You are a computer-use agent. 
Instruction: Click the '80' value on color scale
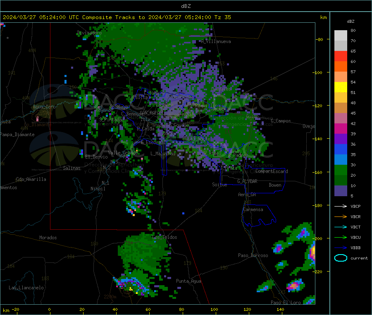pos(353,30)
